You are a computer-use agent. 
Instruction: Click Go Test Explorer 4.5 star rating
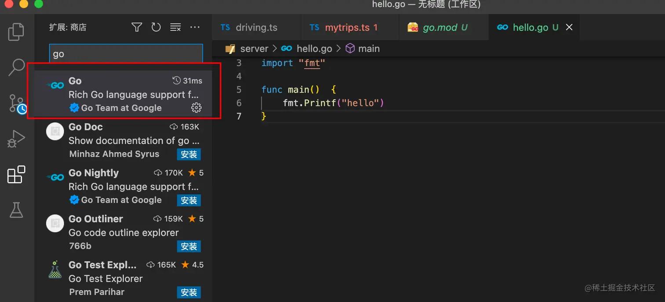tap(192, 265)
